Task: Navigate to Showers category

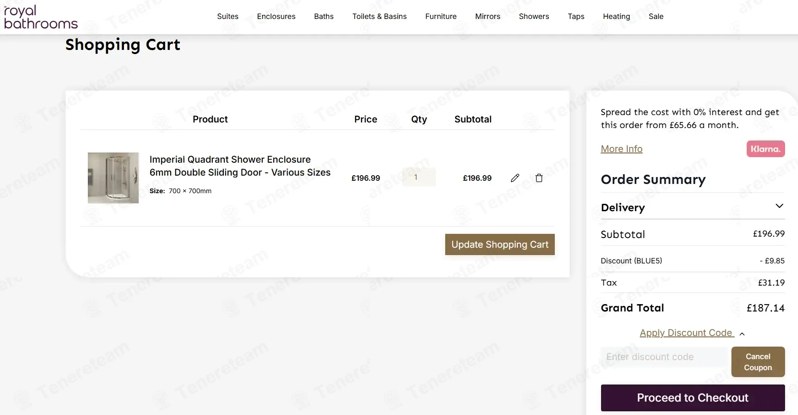Action: coord(534,17)
